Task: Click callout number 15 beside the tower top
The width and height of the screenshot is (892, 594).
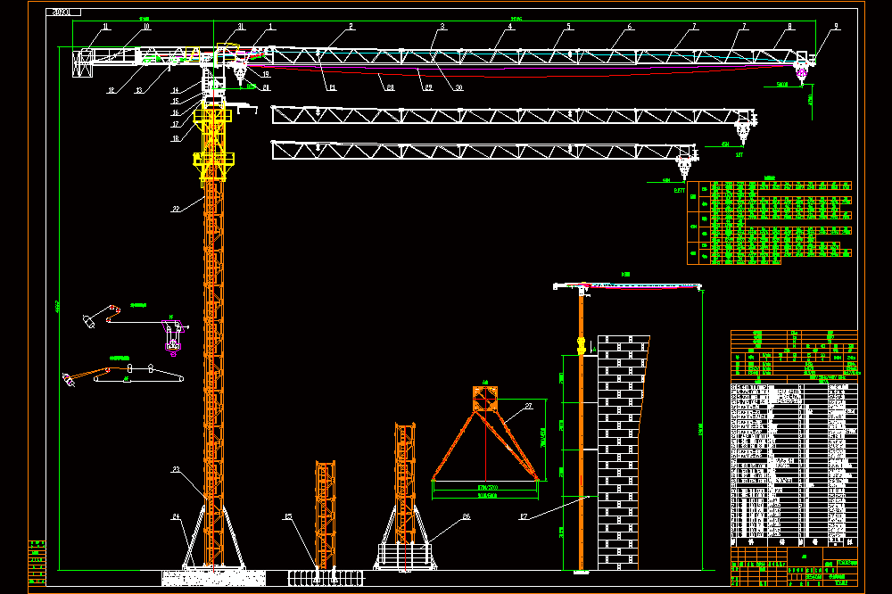Action: (175, 102)
